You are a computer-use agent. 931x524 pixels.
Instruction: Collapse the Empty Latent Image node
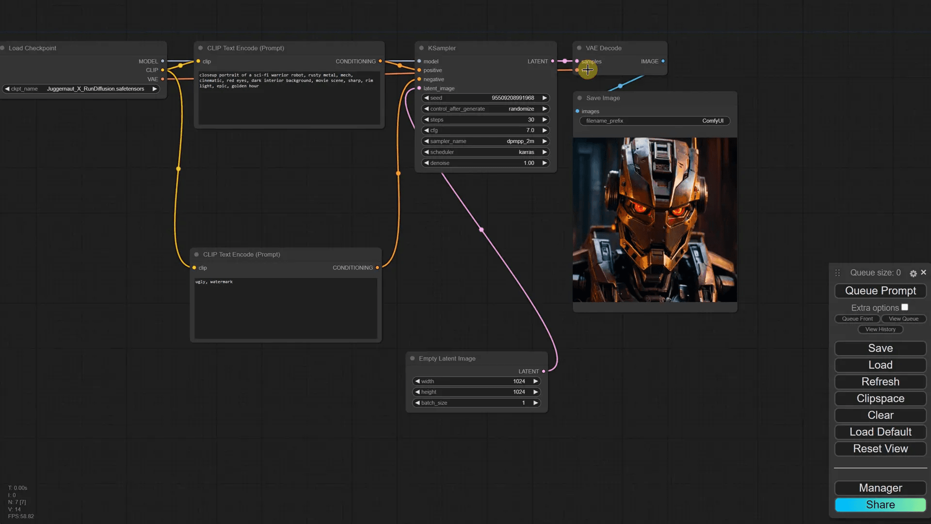(412, 359)
